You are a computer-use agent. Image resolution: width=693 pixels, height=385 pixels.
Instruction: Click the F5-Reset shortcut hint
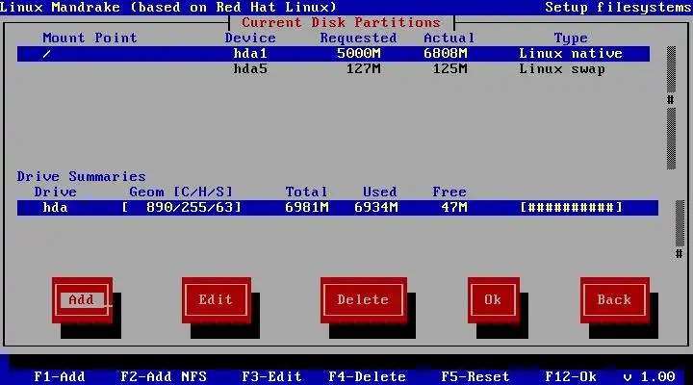[x=475, y=376]
